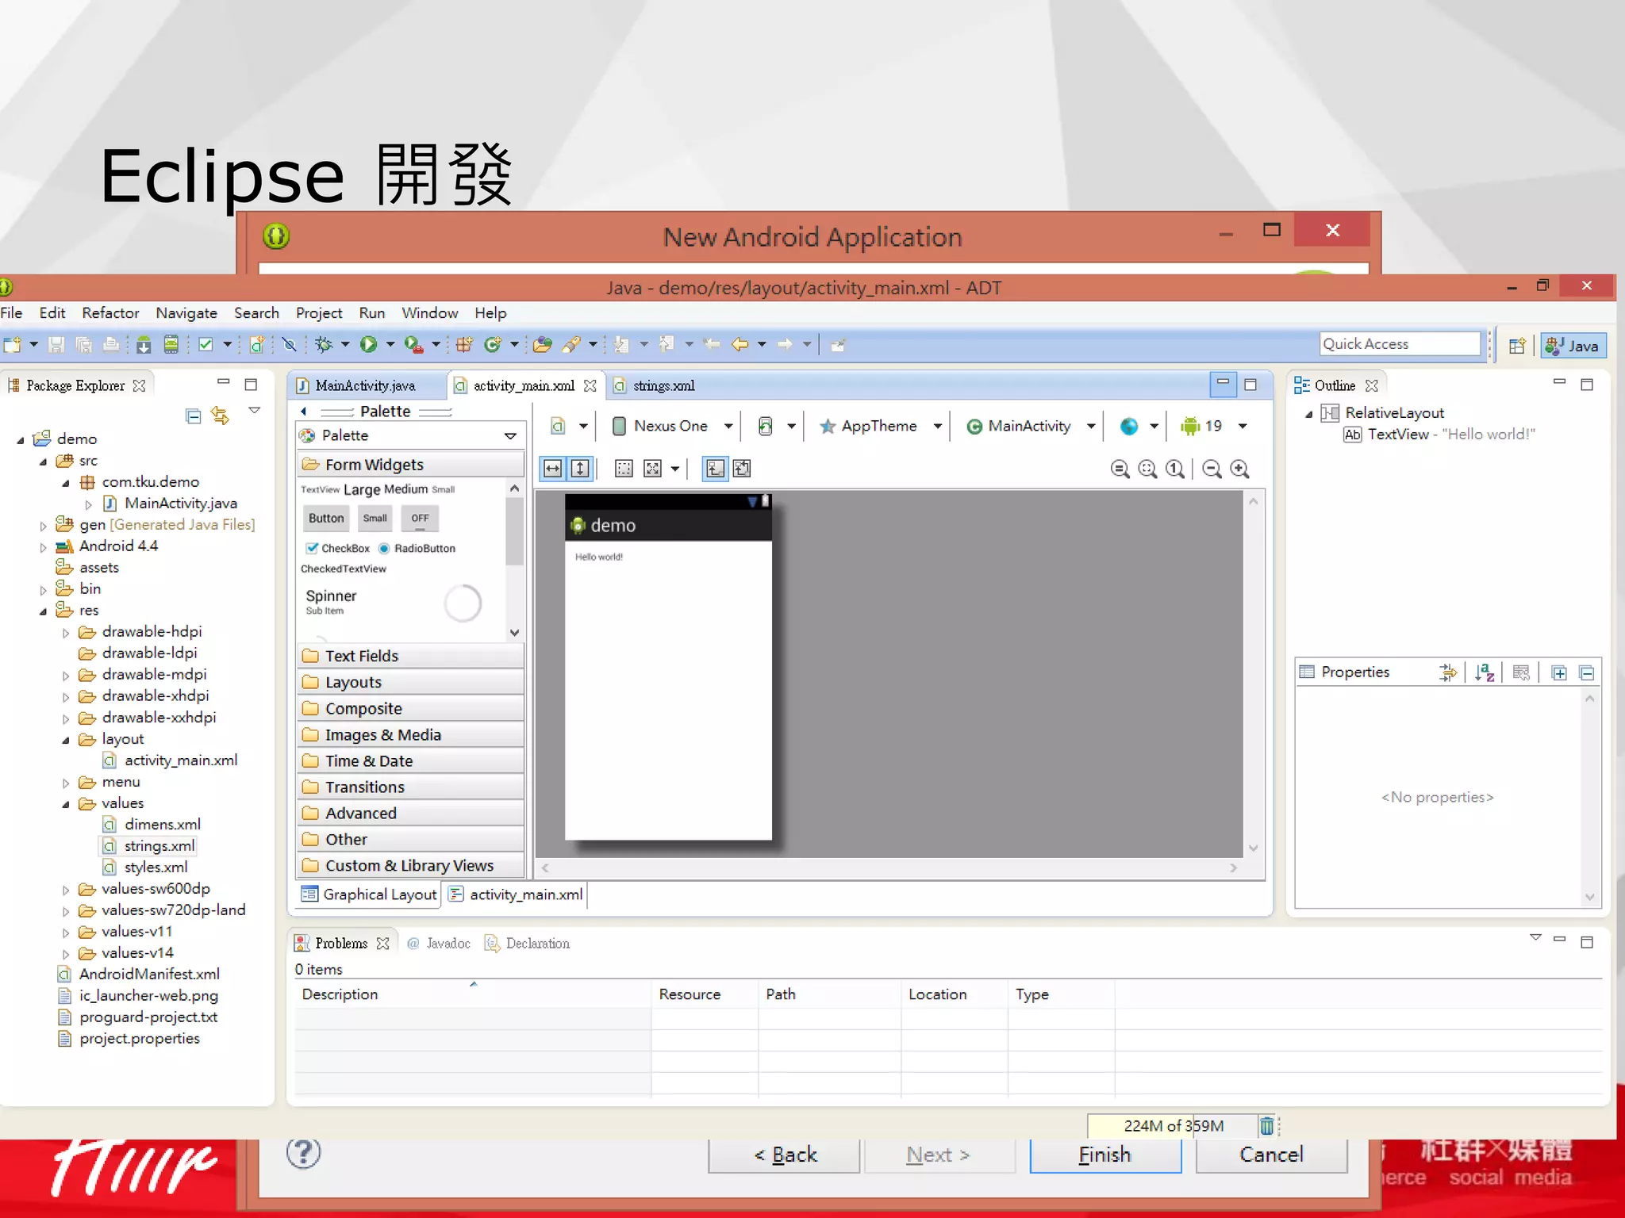The image size is (1625, 1218).
Task: Click the green Run button icon
Action: pos(368,344)
